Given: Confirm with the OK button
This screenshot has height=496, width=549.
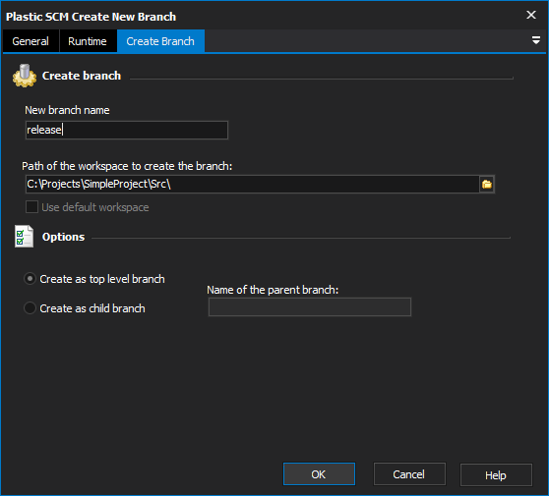Looking at the screenshot, I should (x=319, y=474).
